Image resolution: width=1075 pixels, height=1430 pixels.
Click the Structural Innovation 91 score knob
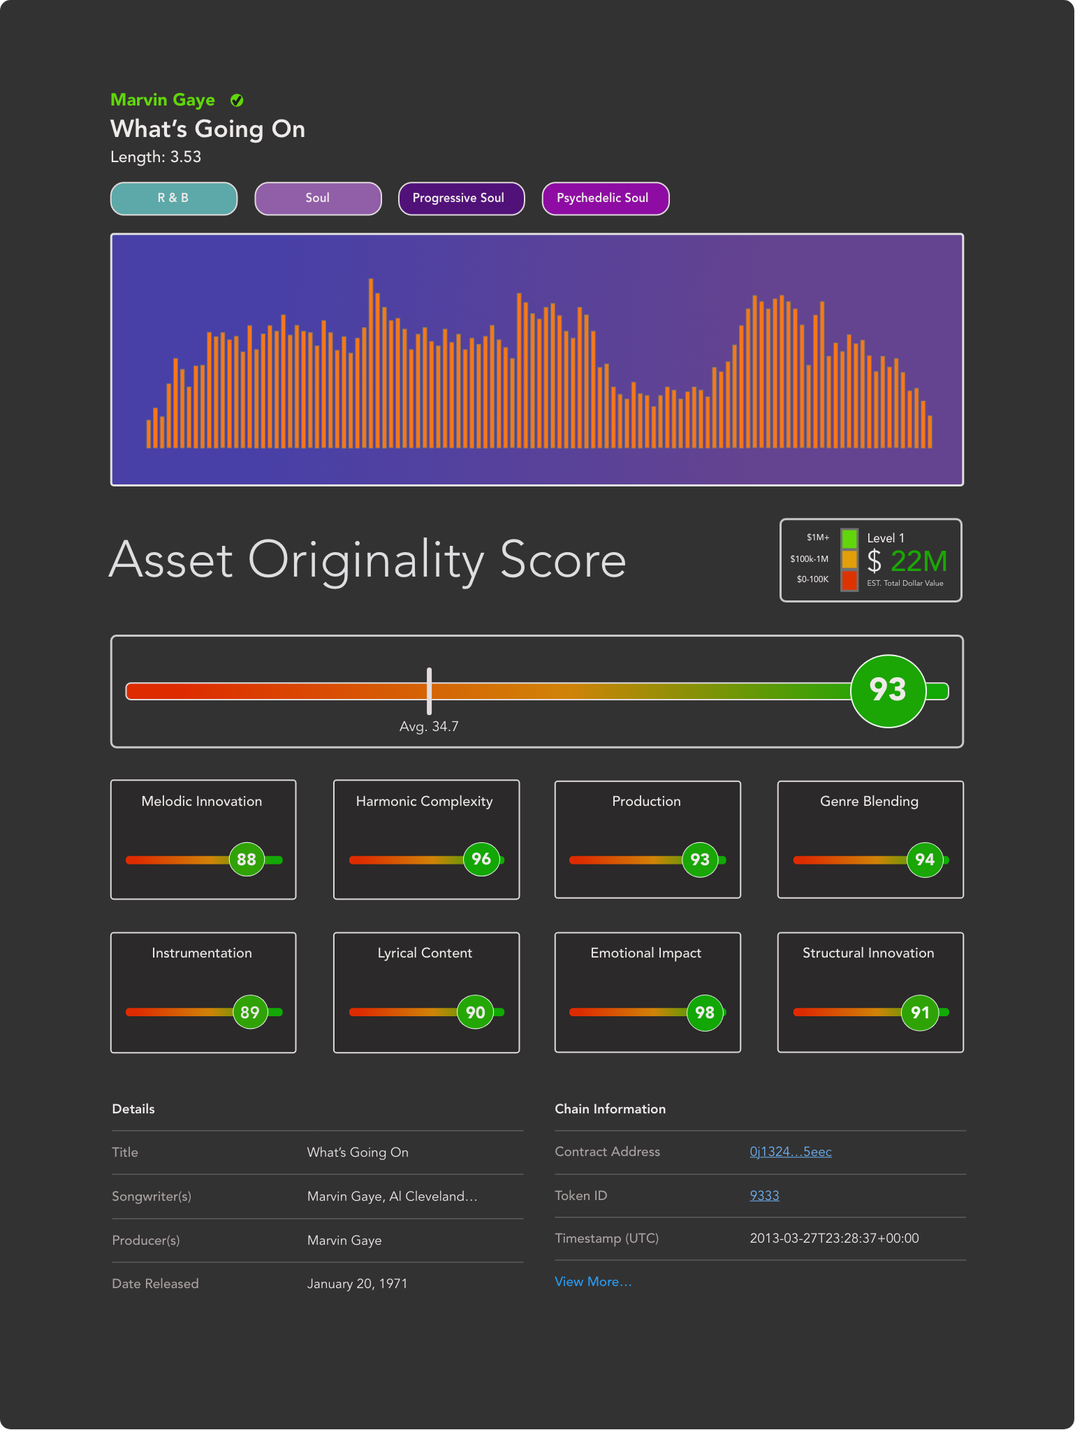tap(920, 1012)
